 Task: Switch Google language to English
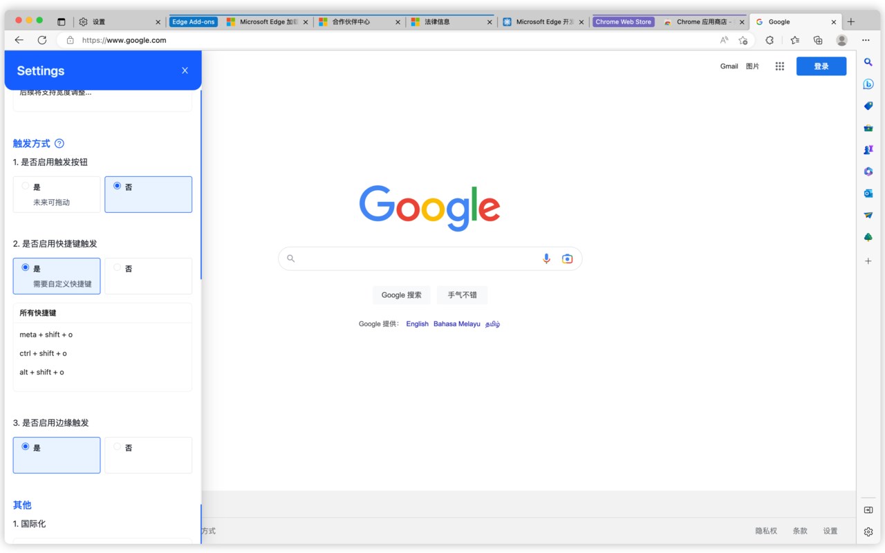point(417,324)
